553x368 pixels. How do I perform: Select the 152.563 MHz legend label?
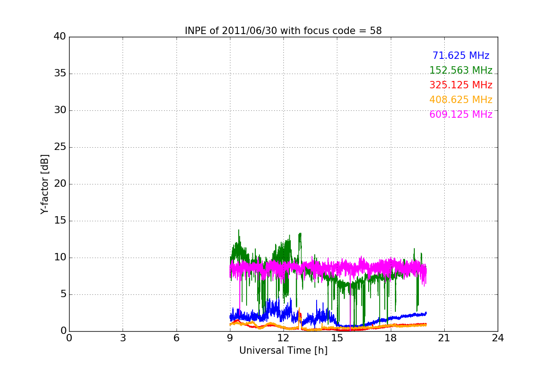click(x=461, y=70)
